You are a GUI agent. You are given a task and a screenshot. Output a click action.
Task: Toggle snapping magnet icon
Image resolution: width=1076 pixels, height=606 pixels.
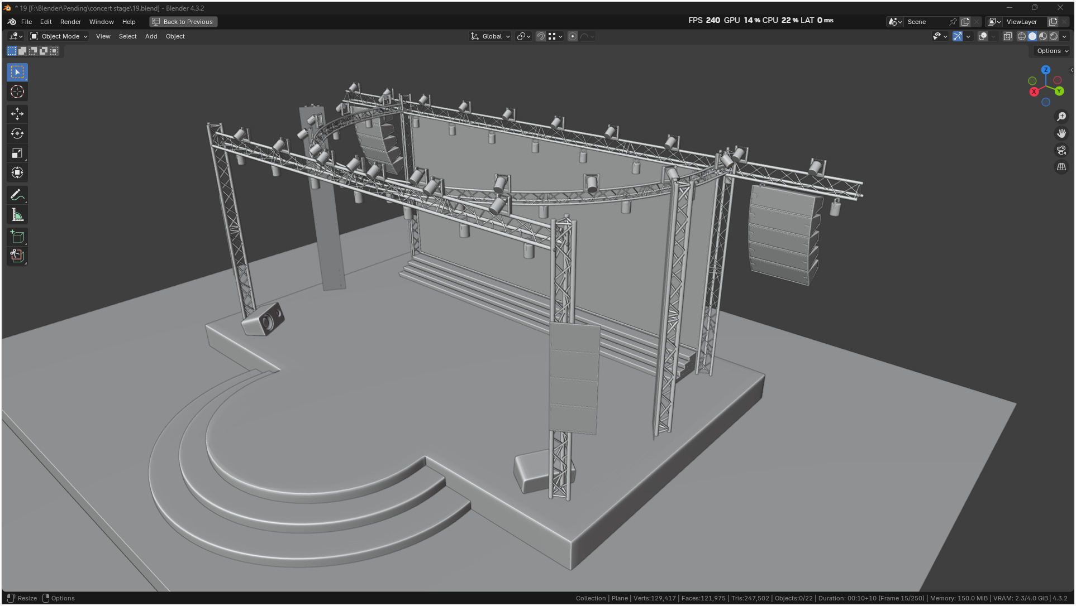540,36
